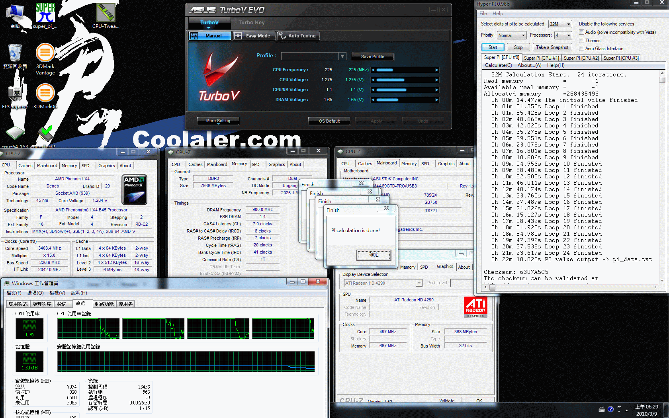Click OS Default button in TurboV
This screenshot has height=418, width=669.
tap(329, 121)
